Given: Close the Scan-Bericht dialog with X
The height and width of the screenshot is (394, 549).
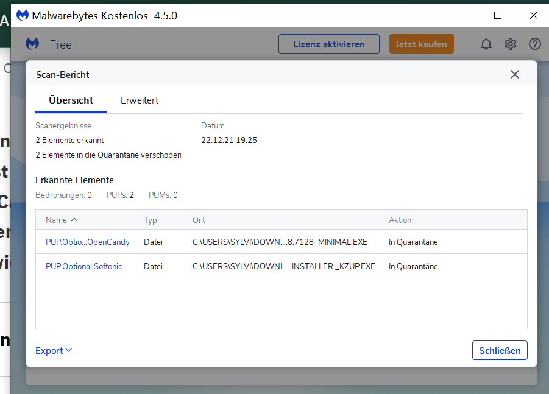Looking at the screenshot, I should point(515,74).
